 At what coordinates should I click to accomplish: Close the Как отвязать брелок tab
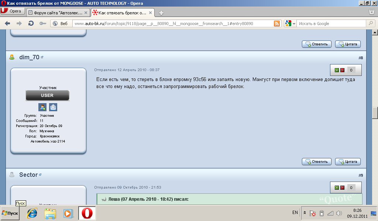tap(150, 13)
